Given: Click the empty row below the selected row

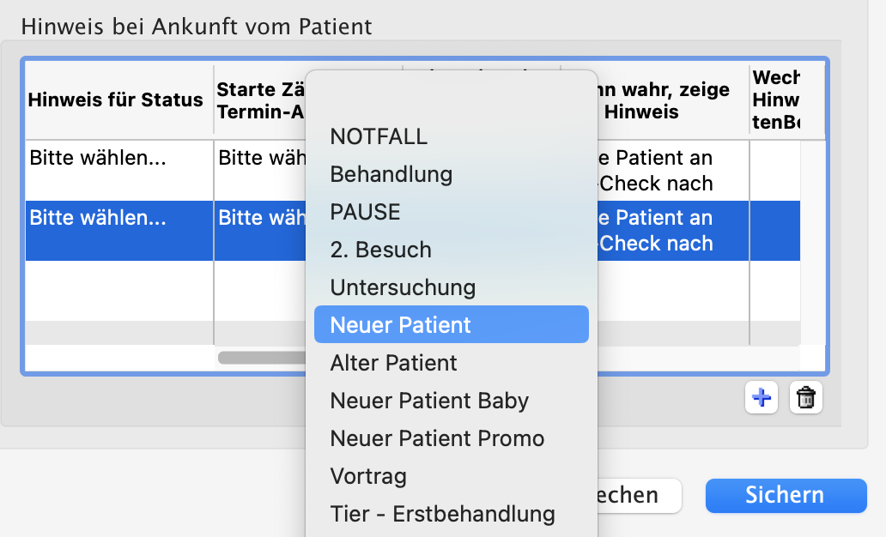Looking at the screenshot, I should (x=118, y=290).
